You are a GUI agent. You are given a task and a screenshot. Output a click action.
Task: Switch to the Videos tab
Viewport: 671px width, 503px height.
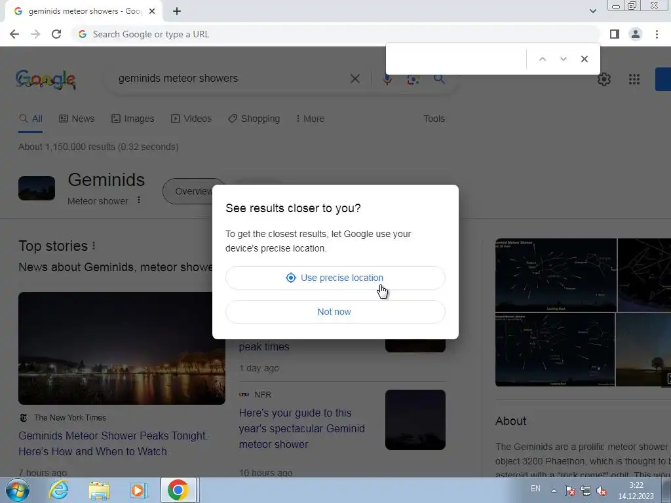point(191,119)
